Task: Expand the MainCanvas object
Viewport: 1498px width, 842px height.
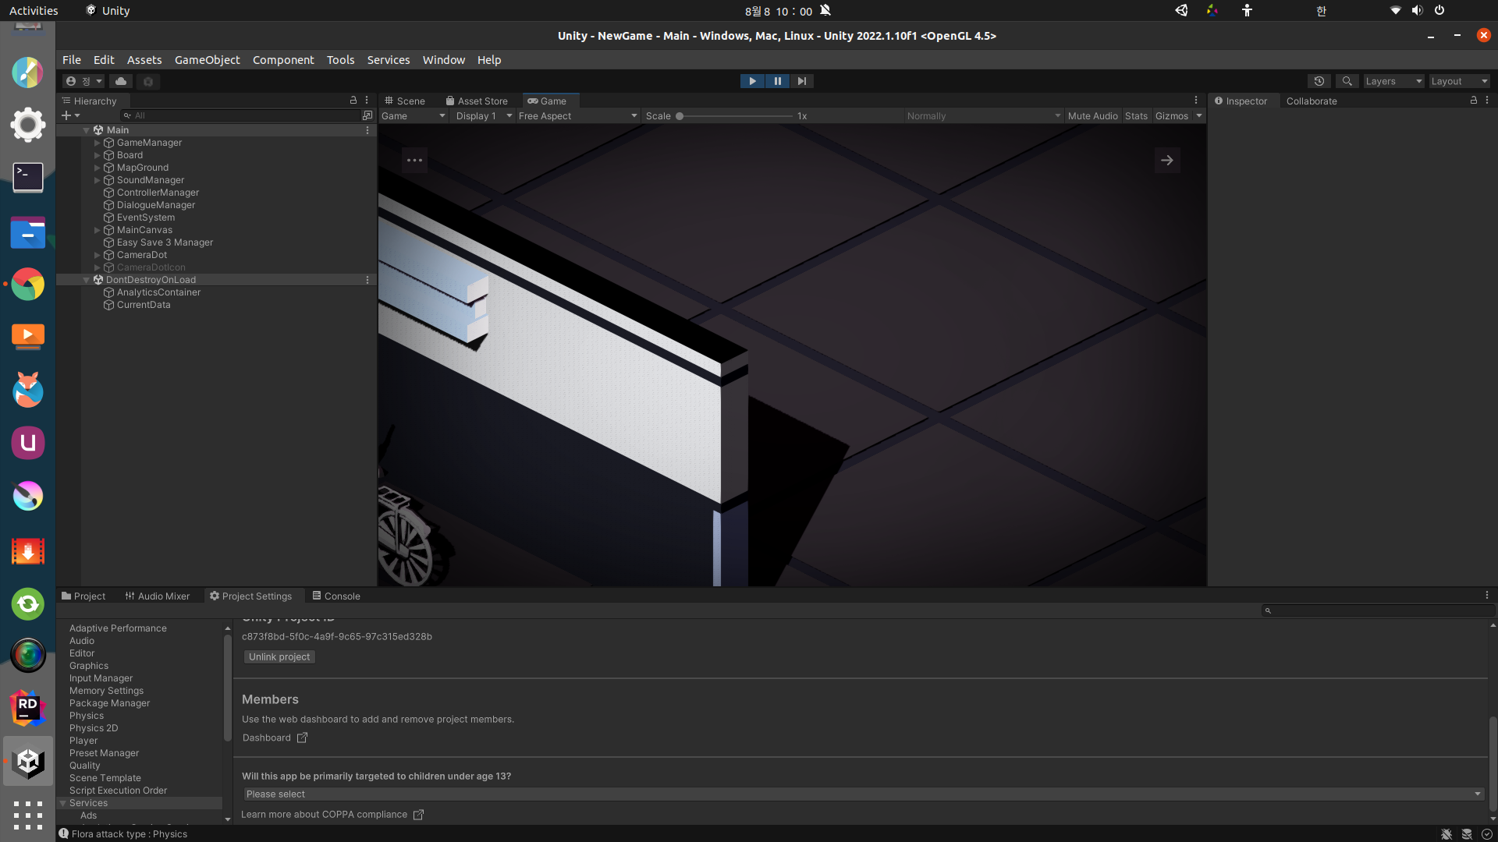Action: click(97, 230)
